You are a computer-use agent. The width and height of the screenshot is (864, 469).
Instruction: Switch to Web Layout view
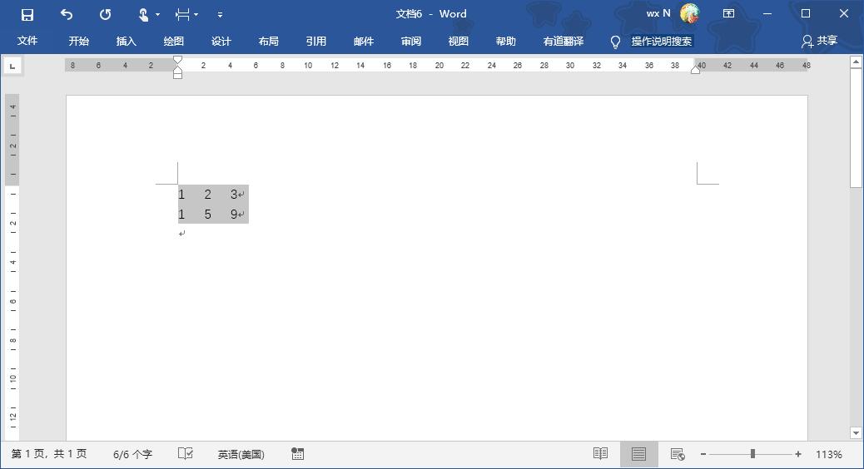[678, 454]
